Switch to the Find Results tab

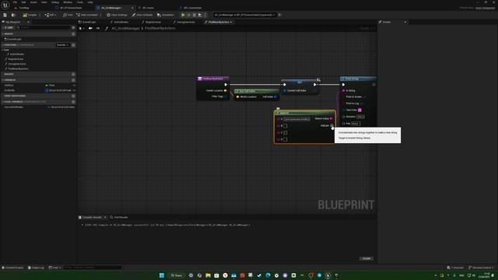tap(119, 218)
